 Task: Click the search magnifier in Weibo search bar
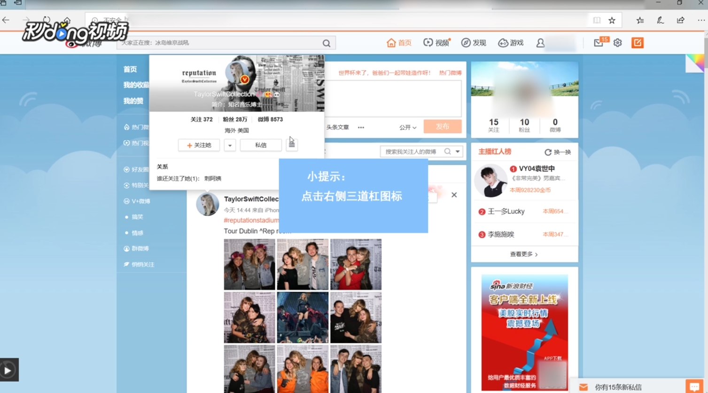[x=327, y=43]
